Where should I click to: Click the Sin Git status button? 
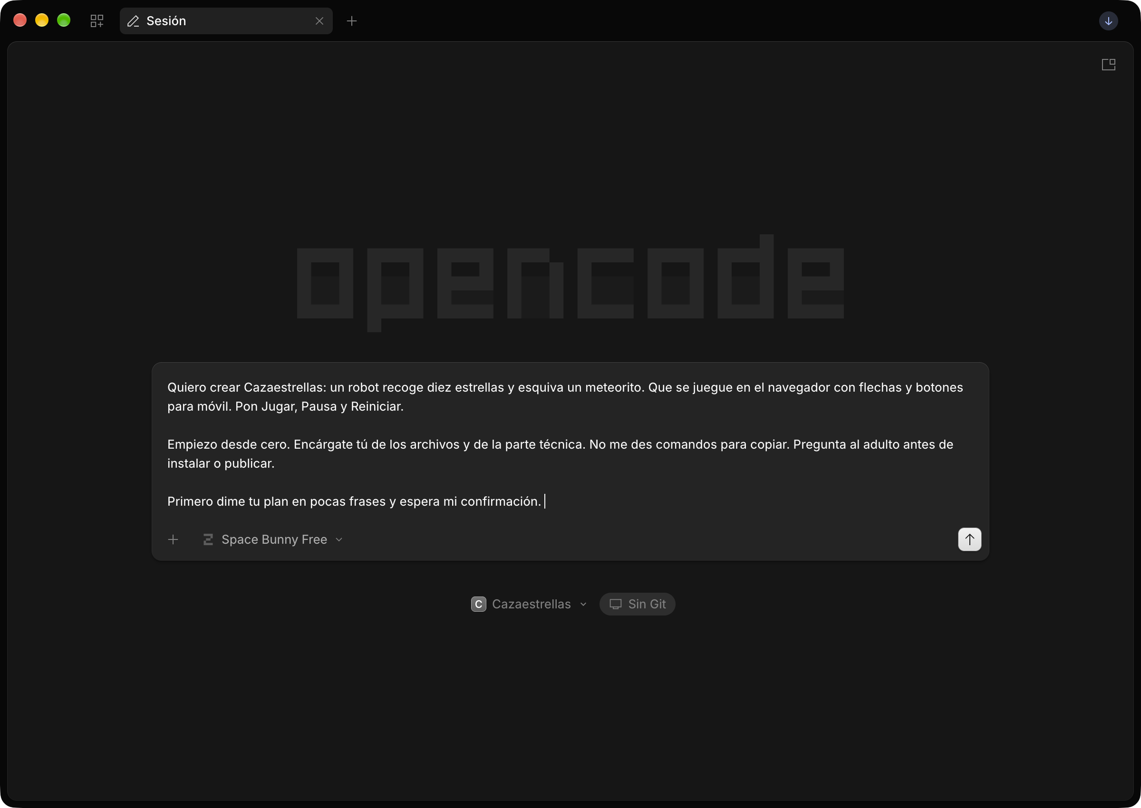pyautogui.click(x=637, y=604)
